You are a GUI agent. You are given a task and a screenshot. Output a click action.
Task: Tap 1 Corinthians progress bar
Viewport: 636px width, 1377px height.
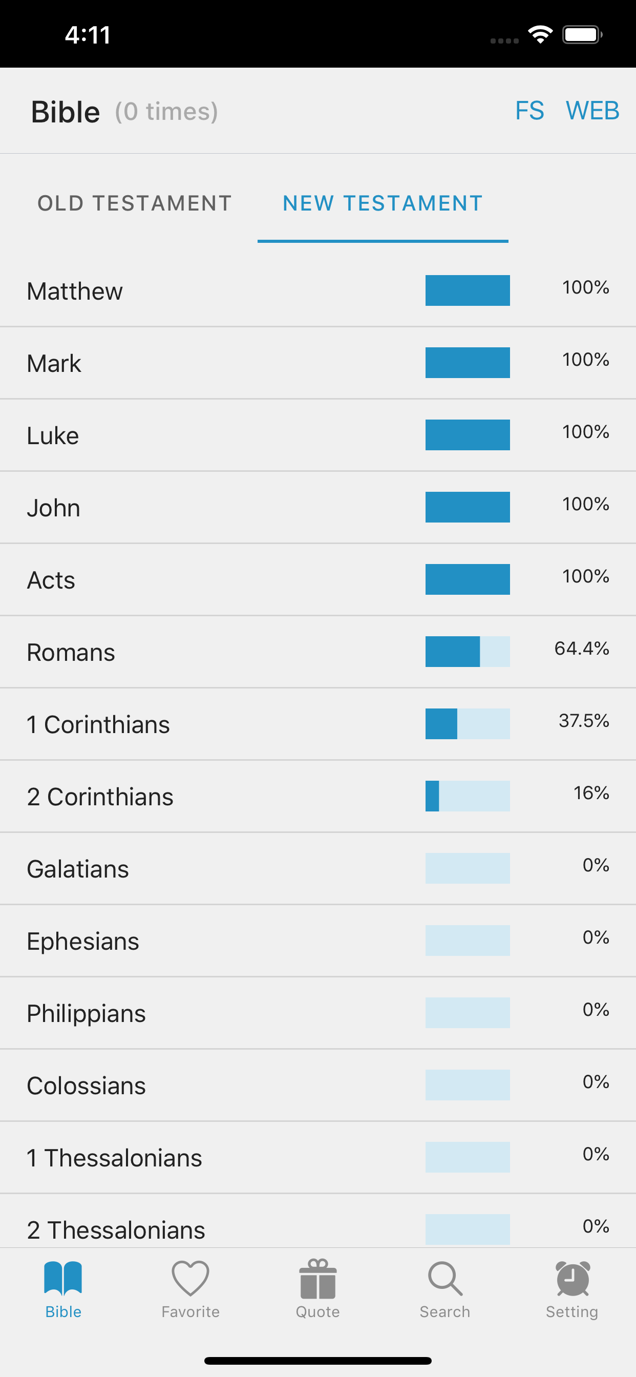tap(468, 724)
